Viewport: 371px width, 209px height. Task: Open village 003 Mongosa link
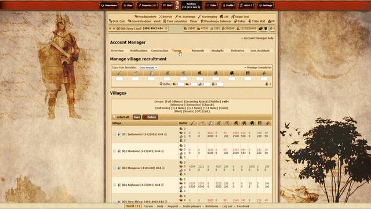(x=141, y=168)
